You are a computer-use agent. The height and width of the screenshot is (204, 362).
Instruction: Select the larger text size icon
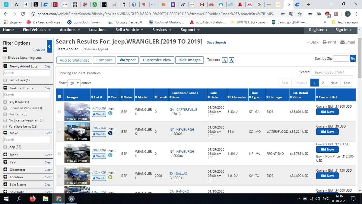pos(231,60)
